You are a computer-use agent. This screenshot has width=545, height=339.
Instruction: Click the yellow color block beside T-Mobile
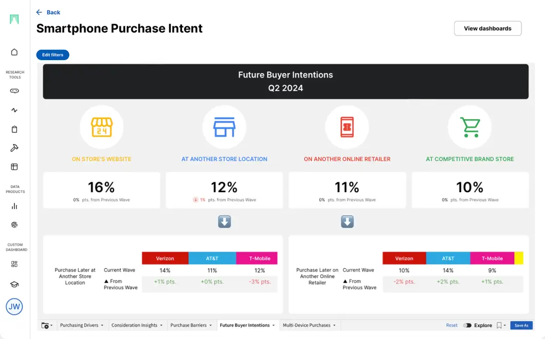518,258
